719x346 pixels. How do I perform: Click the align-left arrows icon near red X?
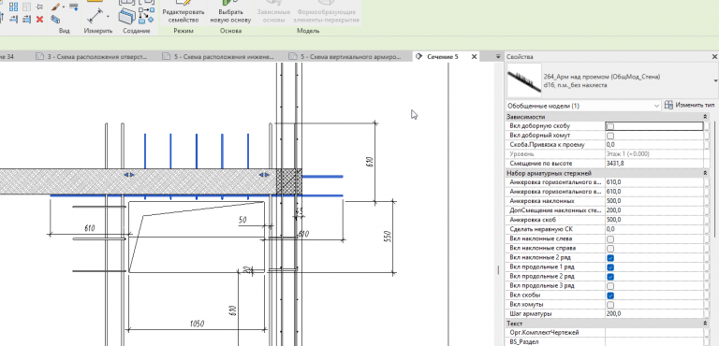click(x=14, y=20)
